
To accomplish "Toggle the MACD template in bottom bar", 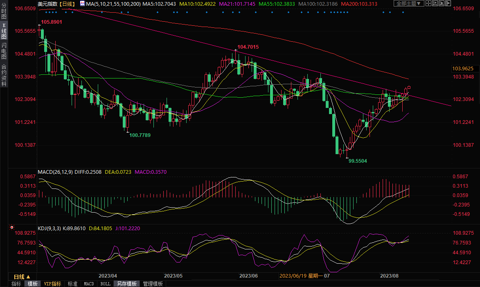I will coord(89,284).
